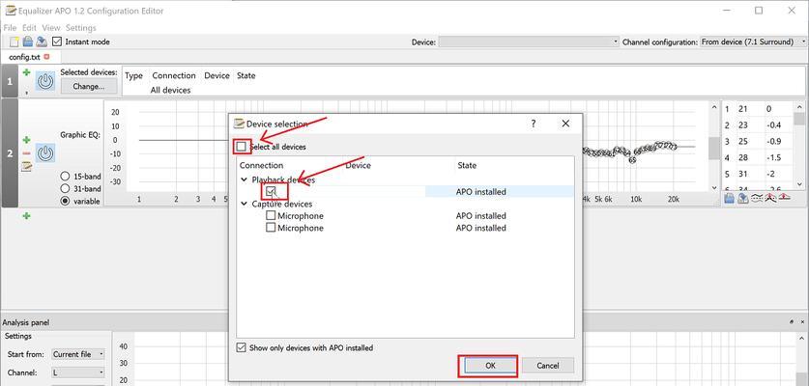Select the gain cell showing -1.5
The image size is (809, 386).
coord(777,157)
